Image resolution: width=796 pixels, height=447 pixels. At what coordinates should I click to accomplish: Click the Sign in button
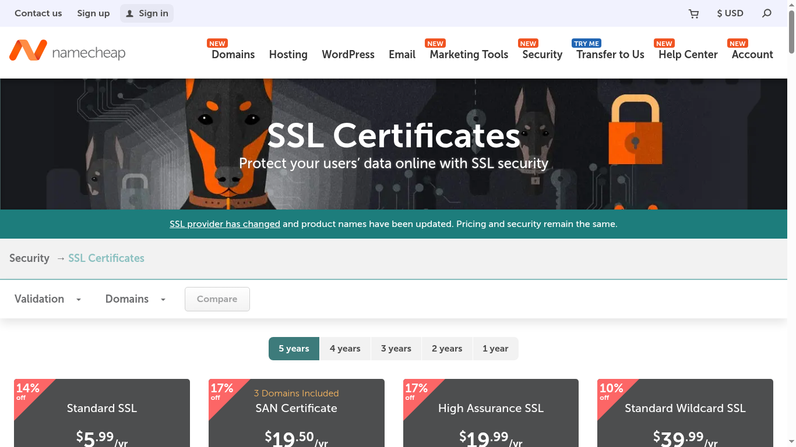pyautogui.click(x=147, y=13)
